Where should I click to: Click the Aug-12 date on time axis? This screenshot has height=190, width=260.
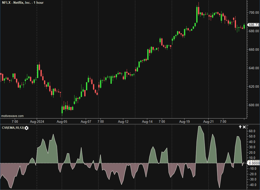click(x=123, y=122)
